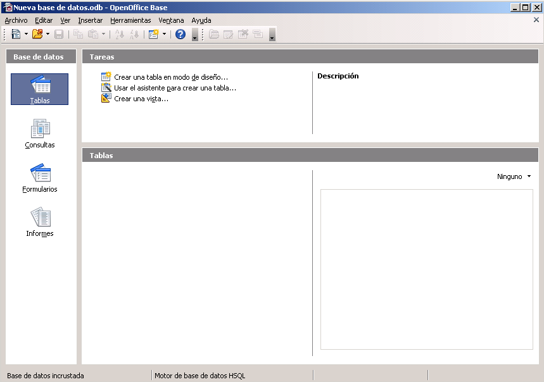Click the table wizard icon in Tareas
The width and height of the screenshot is (544, 382).
[x=106, y=88]
